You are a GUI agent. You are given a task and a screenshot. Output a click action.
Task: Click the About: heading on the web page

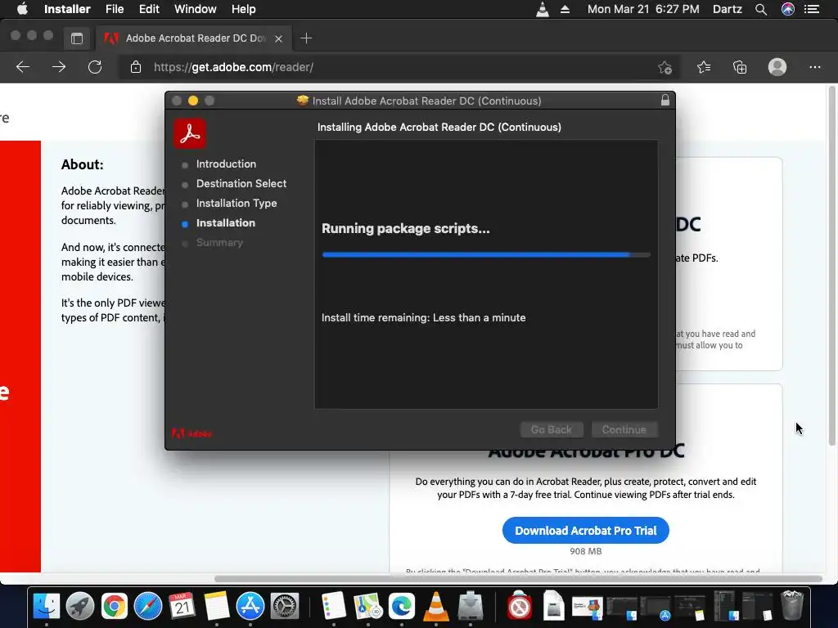(83, 164)
